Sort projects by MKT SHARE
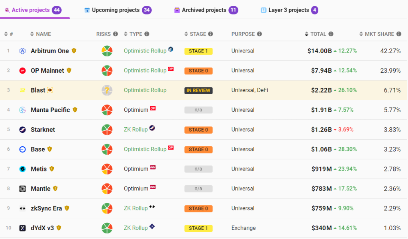 click(x=377, y=34)
